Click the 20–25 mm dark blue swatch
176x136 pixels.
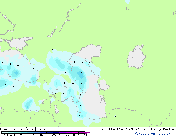coord(50,132)
